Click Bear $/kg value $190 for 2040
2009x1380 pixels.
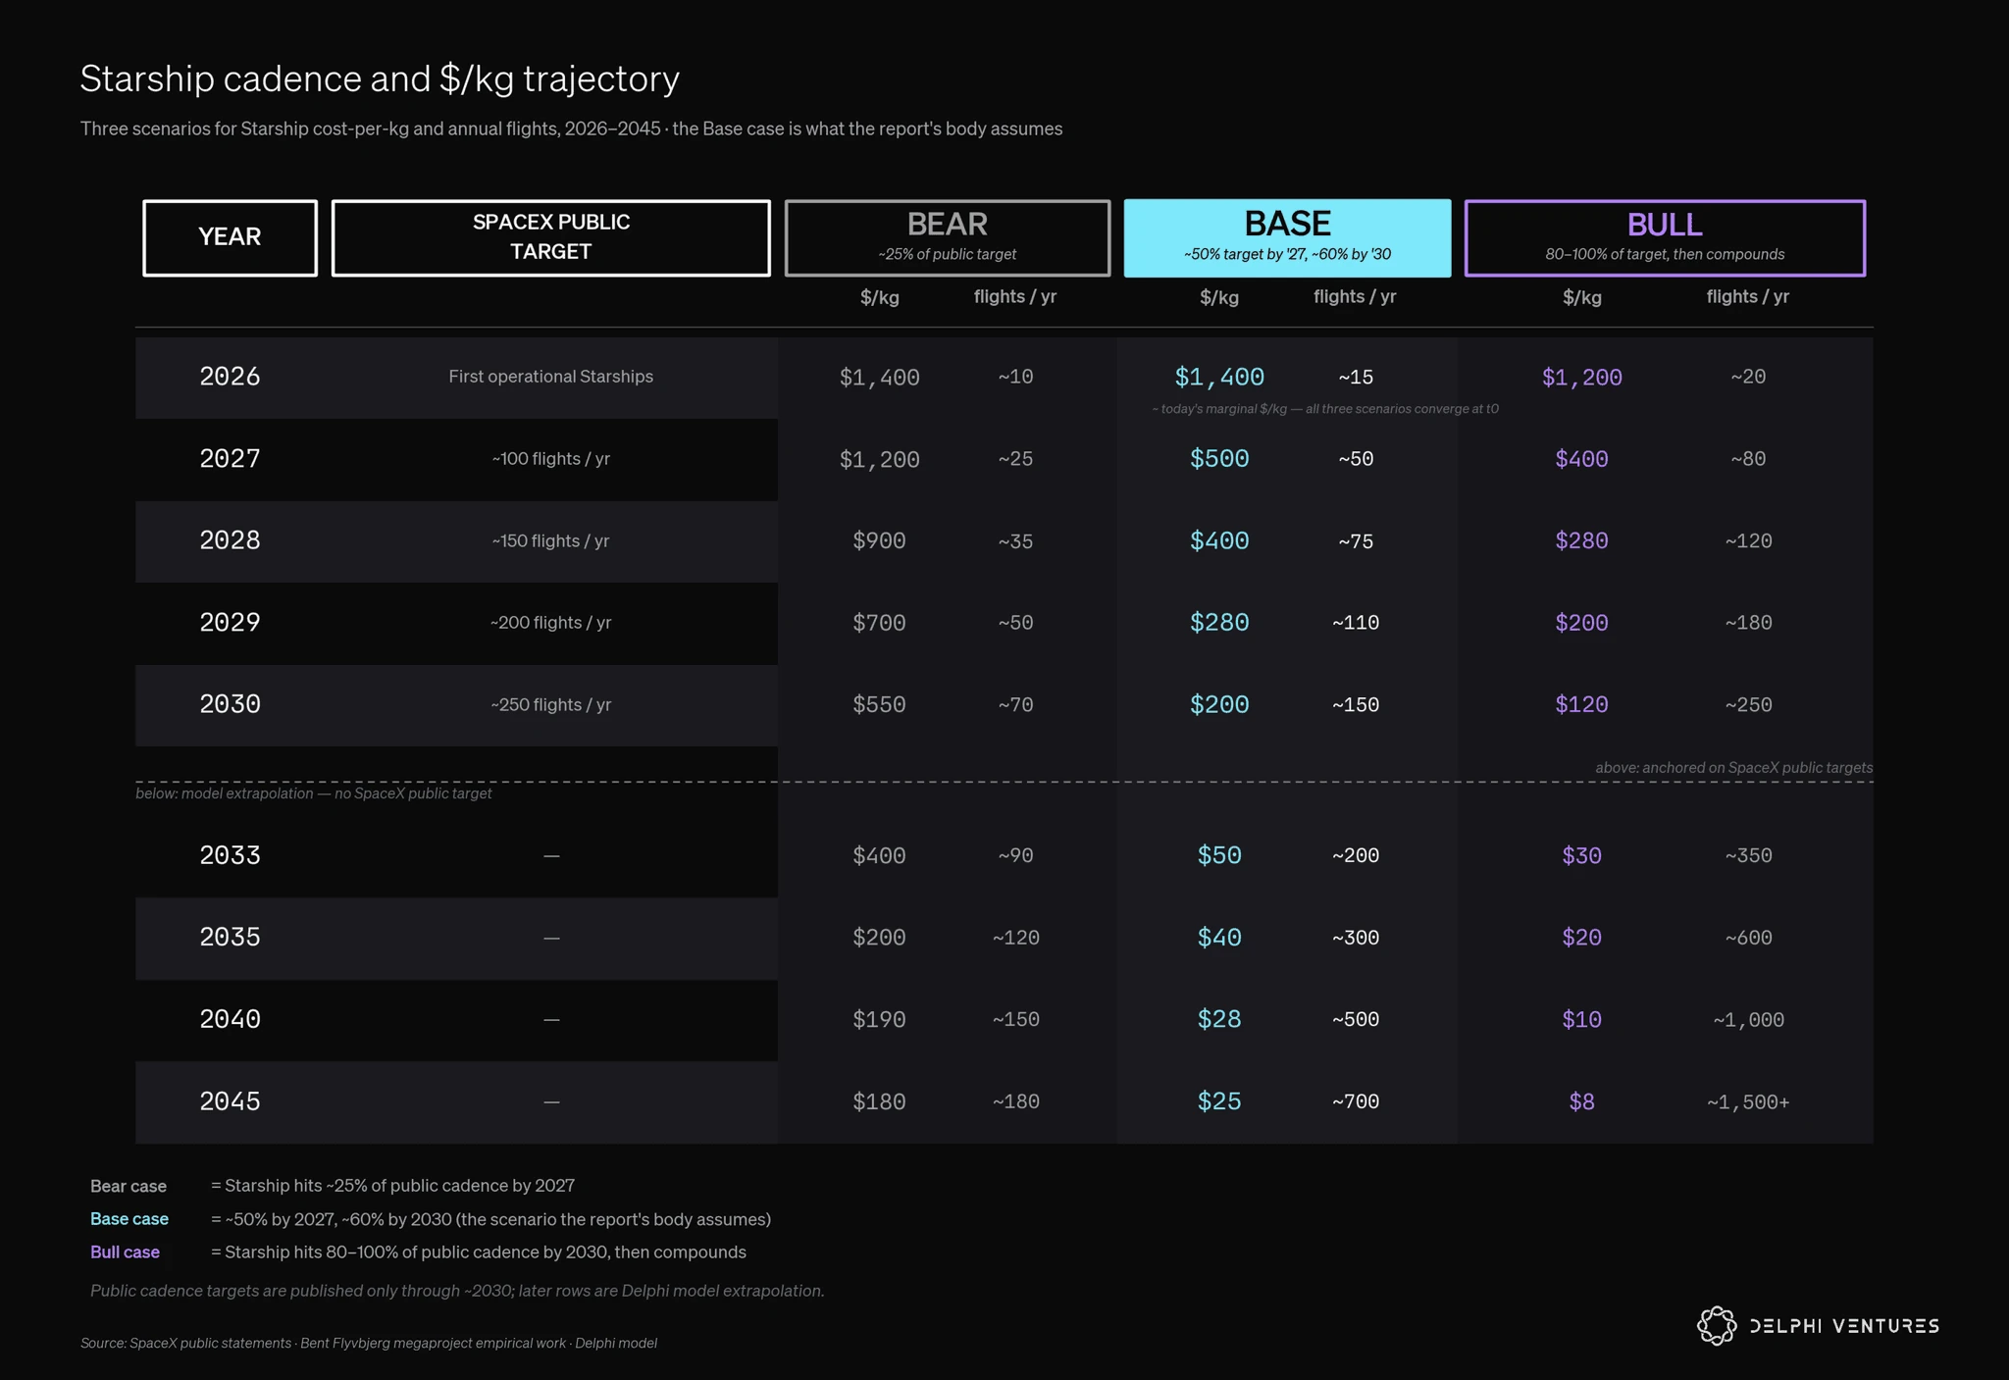879,1019
